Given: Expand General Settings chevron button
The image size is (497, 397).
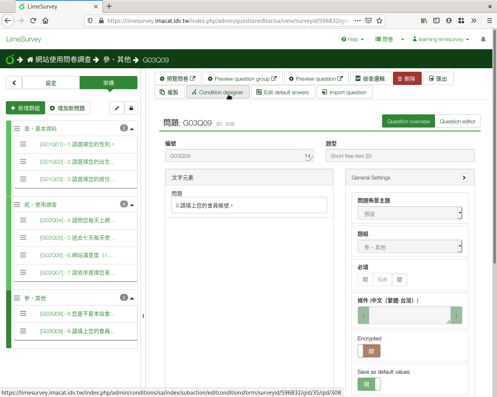Looking at the screenshot, I should coord(464,178).
